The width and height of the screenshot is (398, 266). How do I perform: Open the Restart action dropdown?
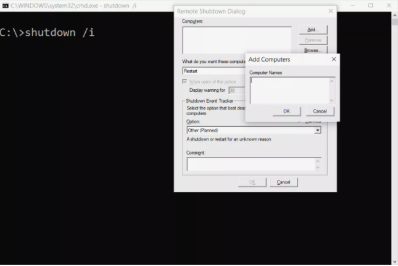[x=214, y=71]
